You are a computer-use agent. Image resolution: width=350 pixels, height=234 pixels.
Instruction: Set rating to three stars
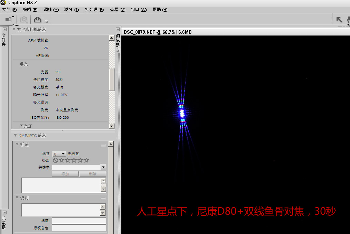[x=74, y=160]
